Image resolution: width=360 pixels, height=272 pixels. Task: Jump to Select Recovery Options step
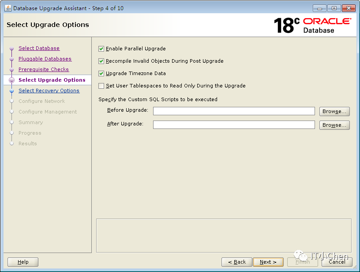click(x=49, y=91)
